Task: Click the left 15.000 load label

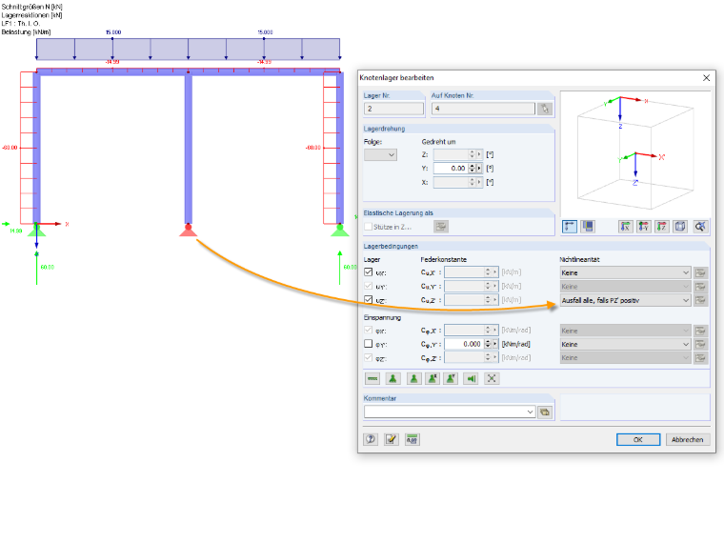Action: [113, 32]
